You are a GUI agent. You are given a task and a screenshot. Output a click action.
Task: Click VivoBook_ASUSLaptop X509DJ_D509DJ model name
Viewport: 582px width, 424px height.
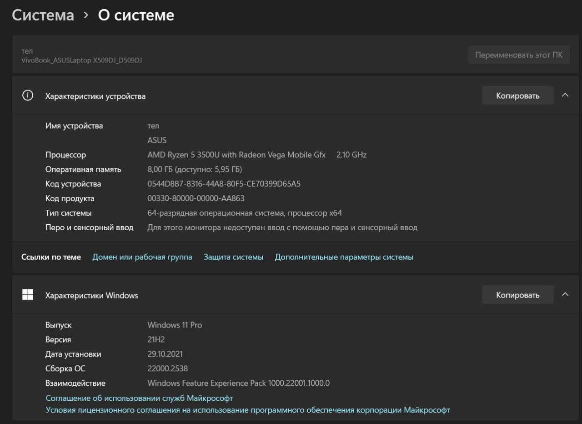click(x=82, y=60)
